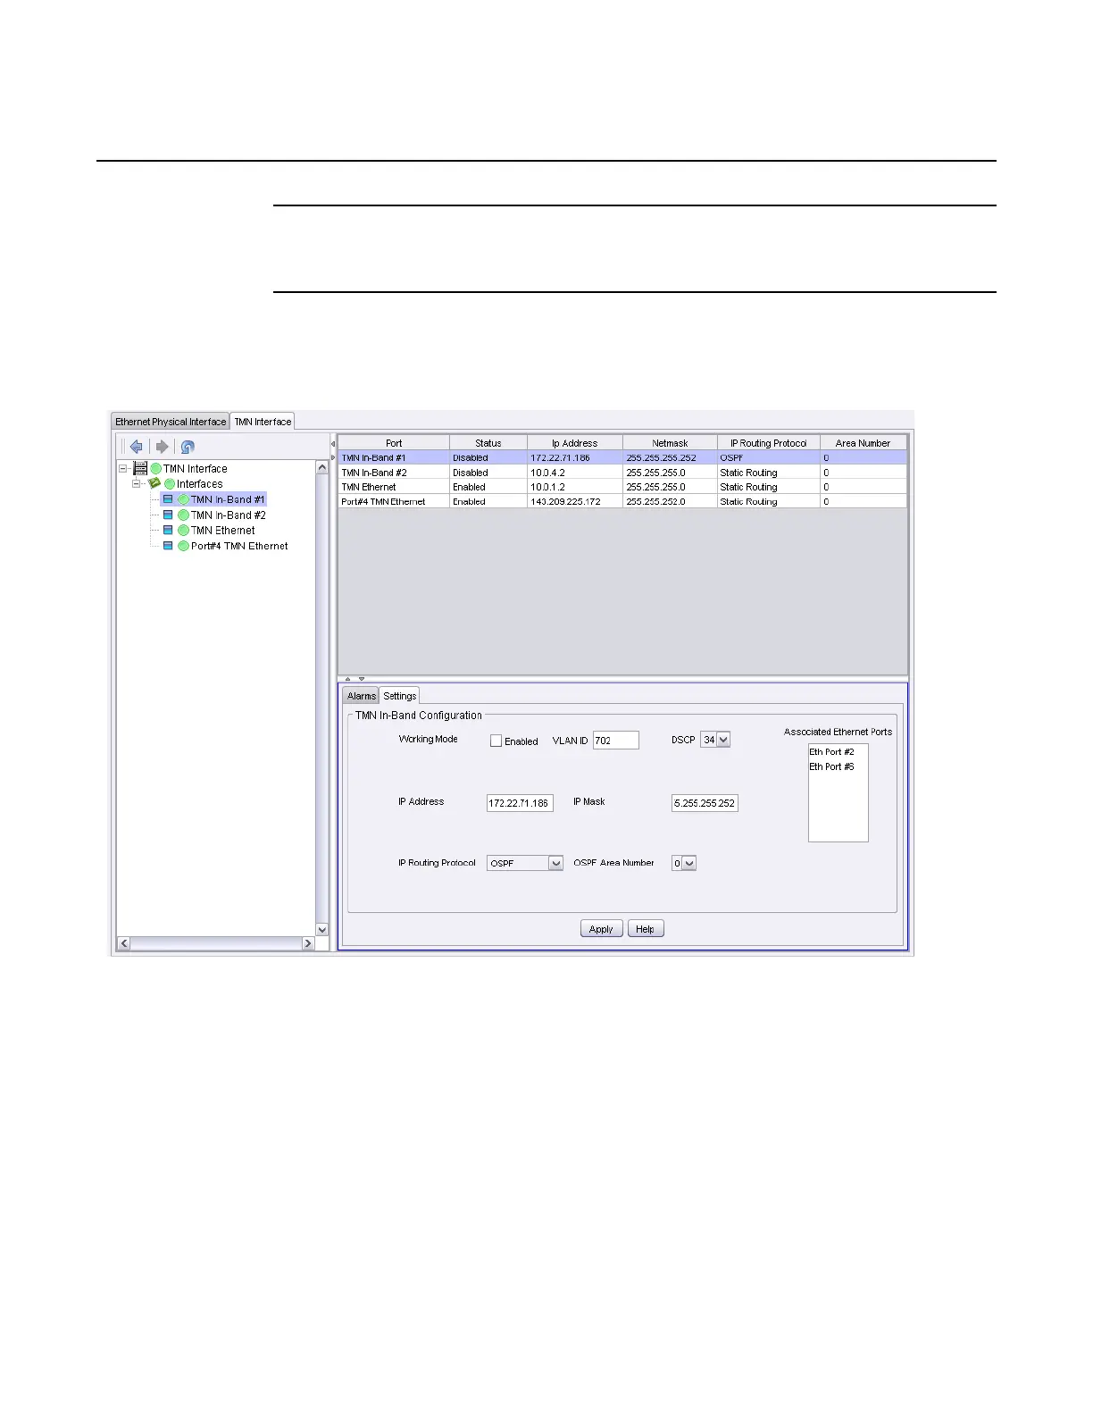Click the refresh icon in tree toolbar
Screen dimensions: 1093x1415
pos(188,447)
